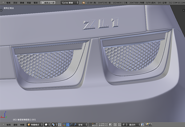185x127 pixels.
Task: Select the scale manipulator icon
Action: [75, 125]
